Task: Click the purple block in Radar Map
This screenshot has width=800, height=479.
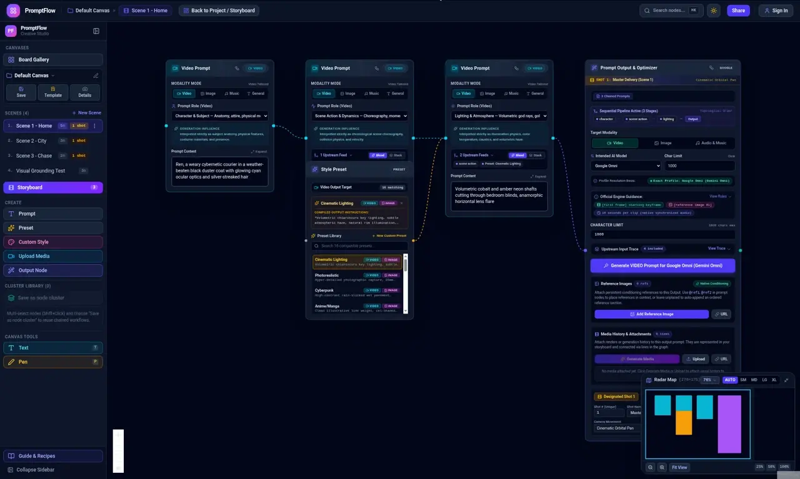Action: 729,424
